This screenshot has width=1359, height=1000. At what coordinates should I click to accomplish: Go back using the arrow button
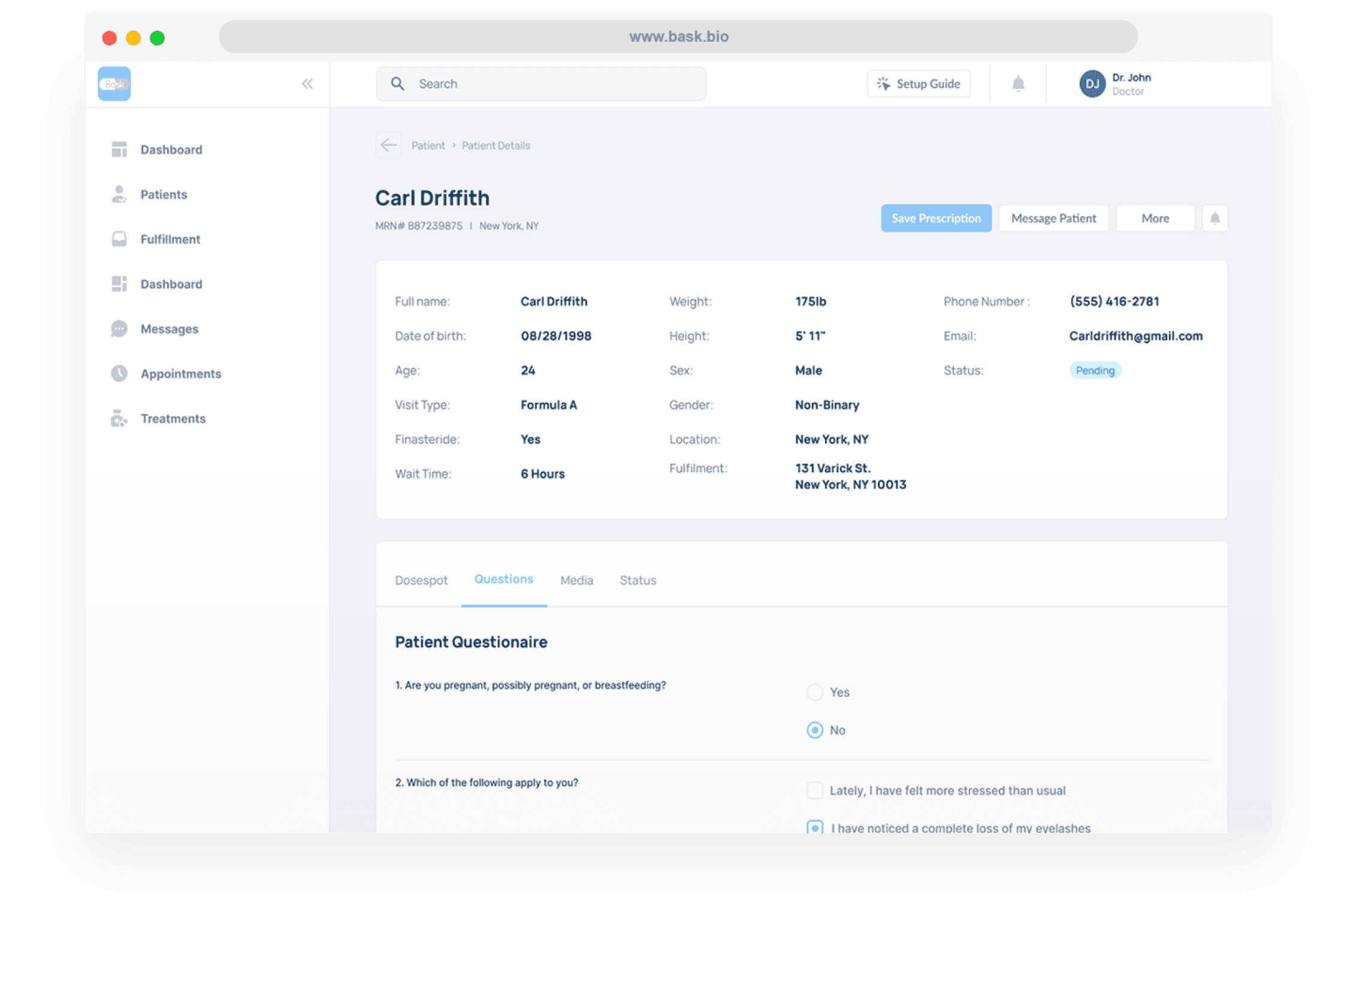[x=388, y=145]
